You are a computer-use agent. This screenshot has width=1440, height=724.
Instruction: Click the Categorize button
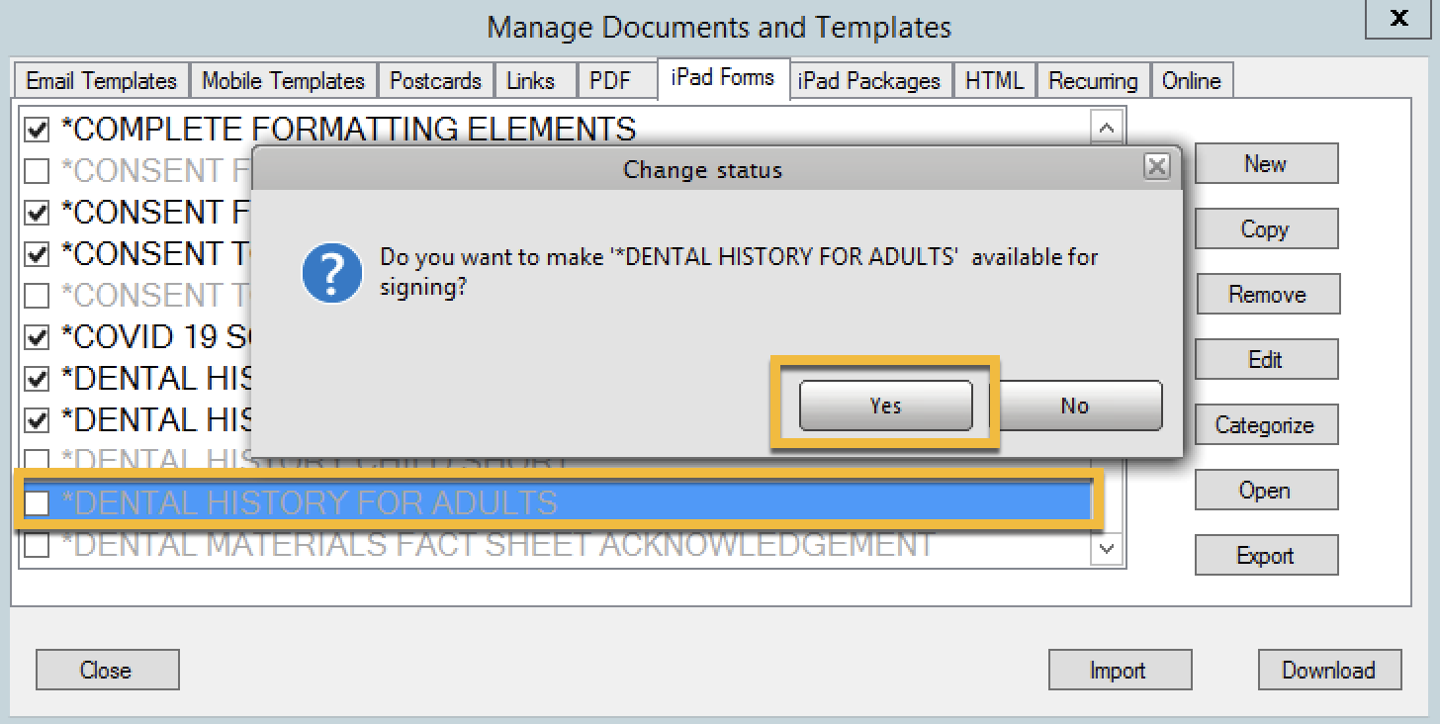1266,425
